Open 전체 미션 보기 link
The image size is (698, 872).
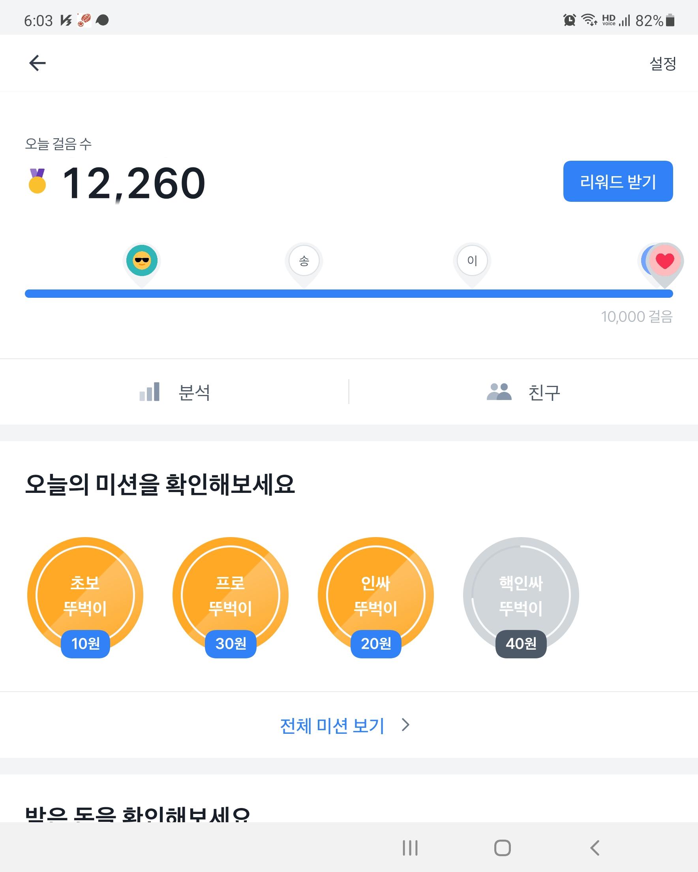tap(332, 725)
